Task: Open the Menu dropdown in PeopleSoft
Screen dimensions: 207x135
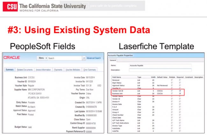Action: point(42,58)
